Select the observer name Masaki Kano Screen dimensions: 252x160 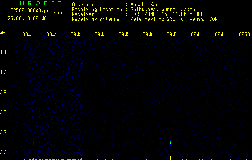pos(146,5)
